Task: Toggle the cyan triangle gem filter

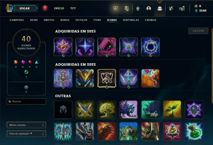Action: tap(37, 62)
